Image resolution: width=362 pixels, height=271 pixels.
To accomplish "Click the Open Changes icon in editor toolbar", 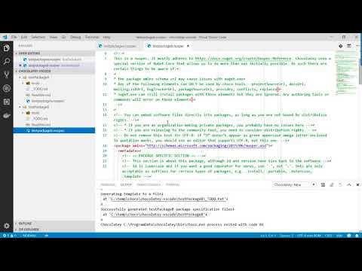I will [341, 46].
